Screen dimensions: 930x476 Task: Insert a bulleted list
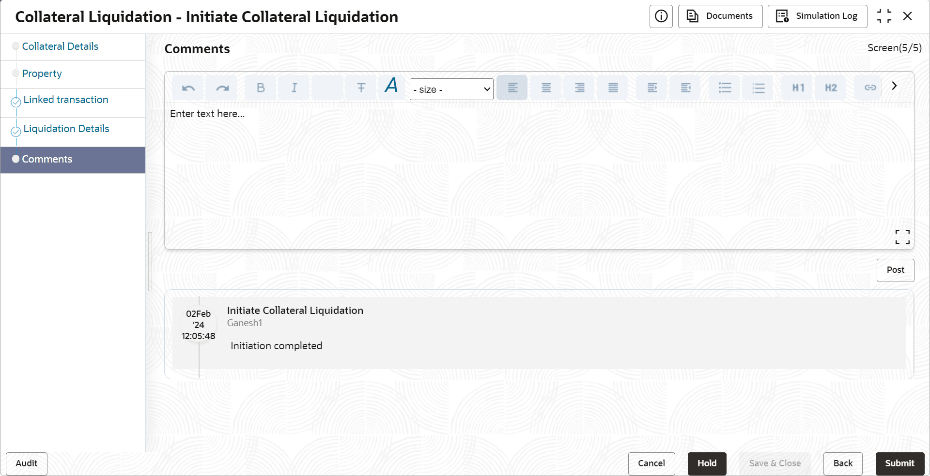tap(725, 88)
